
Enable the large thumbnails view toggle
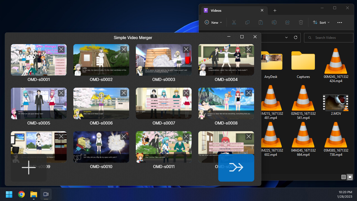[350, 177]
